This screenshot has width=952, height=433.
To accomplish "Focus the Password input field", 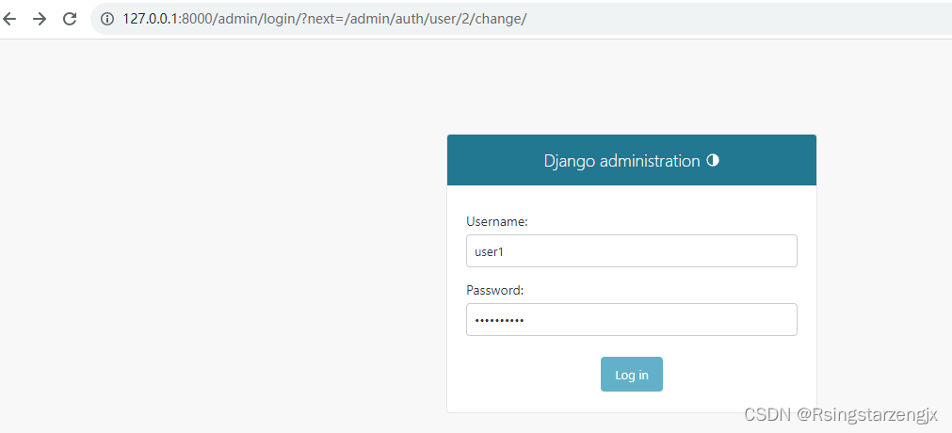I will [632, 319].
